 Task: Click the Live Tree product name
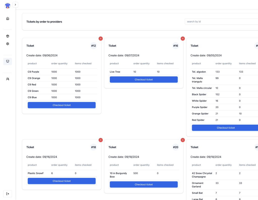pos(115,72)
